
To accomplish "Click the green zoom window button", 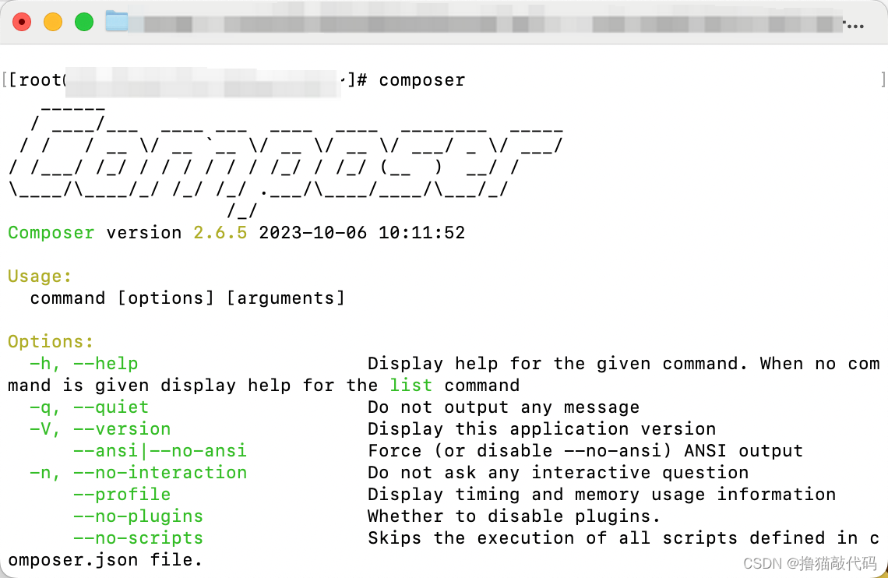I will (x=84, y=22).
